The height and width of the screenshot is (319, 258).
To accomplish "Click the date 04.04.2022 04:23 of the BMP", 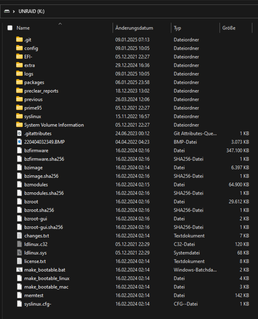I will coord(132,142).
